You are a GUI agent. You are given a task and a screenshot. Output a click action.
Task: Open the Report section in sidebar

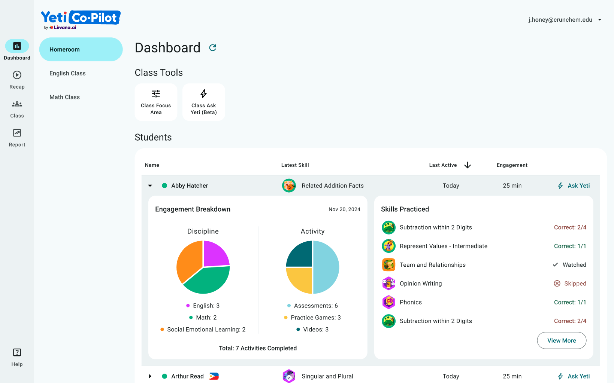pos(17,138)
